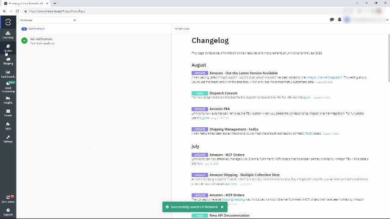
Task: Click the Successfully saved LU Network message
Action: coord(194,207)
